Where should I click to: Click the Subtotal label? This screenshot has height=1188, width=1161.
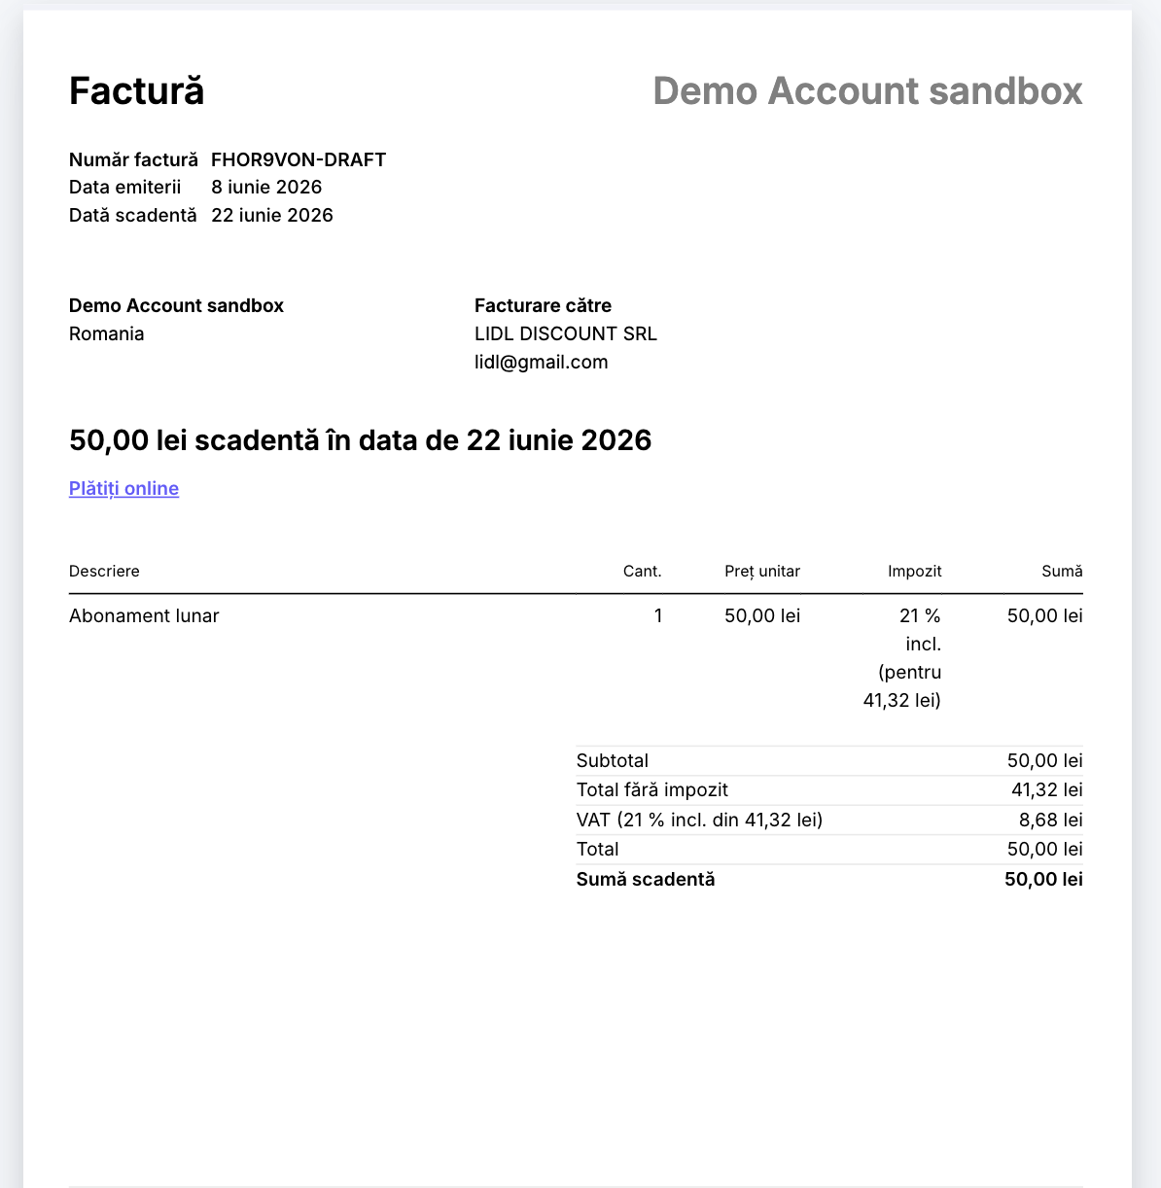coord(613,760)
